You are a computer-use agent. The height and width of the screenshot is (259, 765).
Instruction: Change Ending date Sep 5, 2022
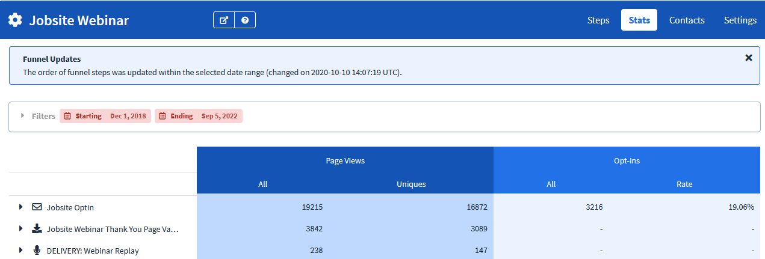(x=199, y=116)
